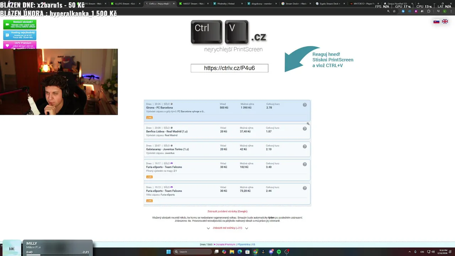Click the '73,20 Kč' possible win value
455x256 pixels.
(245, 191)
